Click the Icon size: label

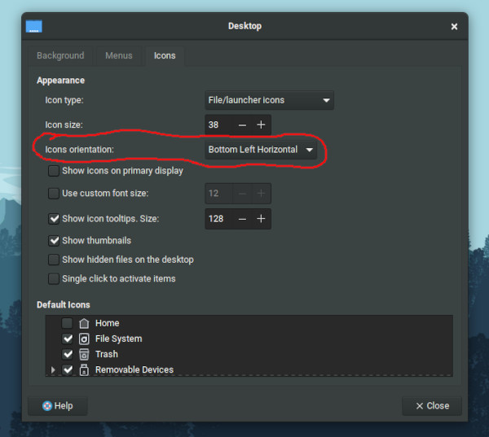pyautogui.click(x=64, y=125)
